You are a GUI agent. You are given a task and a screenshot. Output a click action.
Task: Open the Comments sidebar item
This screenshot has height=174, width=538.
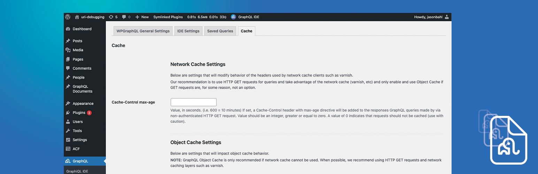tap(85, 68)
